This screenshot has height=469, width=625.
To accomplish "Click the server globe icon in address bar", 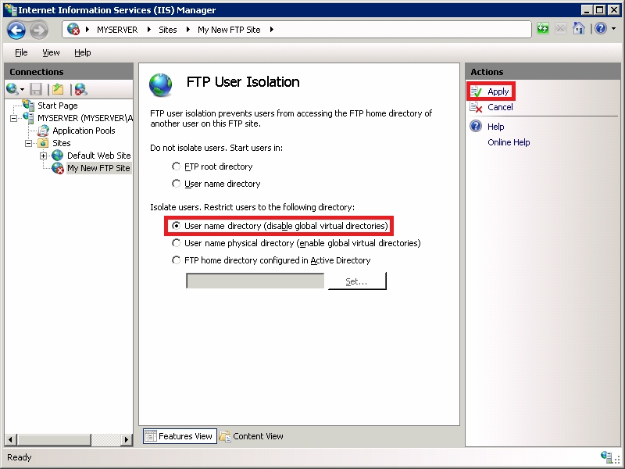I will coord(73,29).
